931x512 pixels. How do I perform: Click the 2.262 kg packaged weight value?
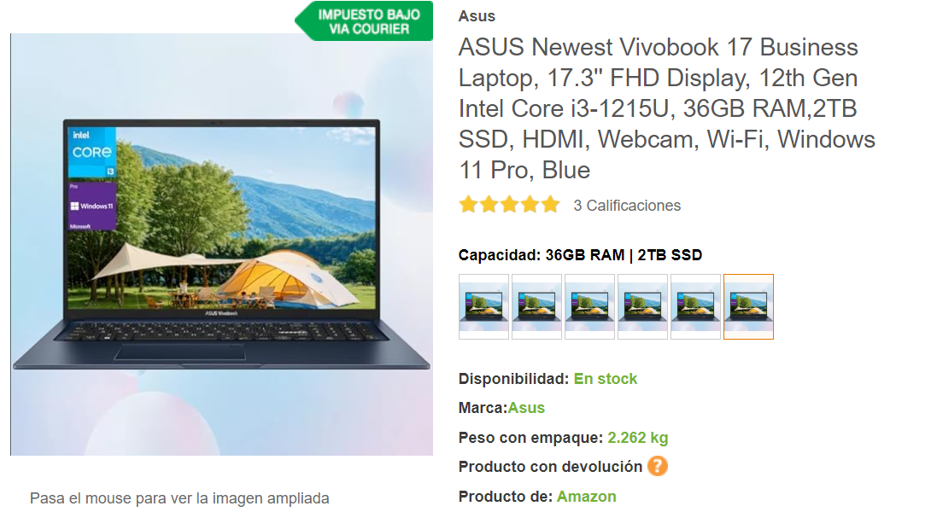coord(638,438)
